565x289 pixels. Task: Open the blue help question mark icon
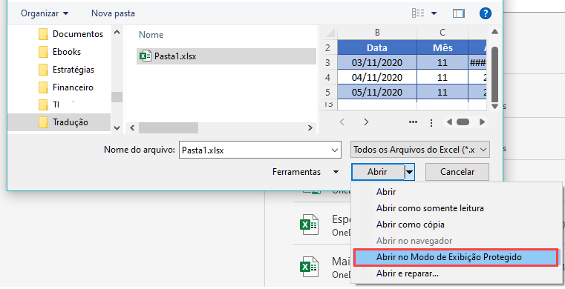pos(486,13)
